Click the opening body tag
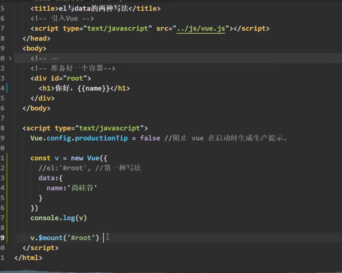This screenshot has height=273, width=342. click(34, 48)
